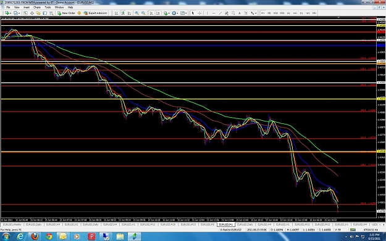
Task: Switch timeframe to M1
Action: click(x=262, y=13)
